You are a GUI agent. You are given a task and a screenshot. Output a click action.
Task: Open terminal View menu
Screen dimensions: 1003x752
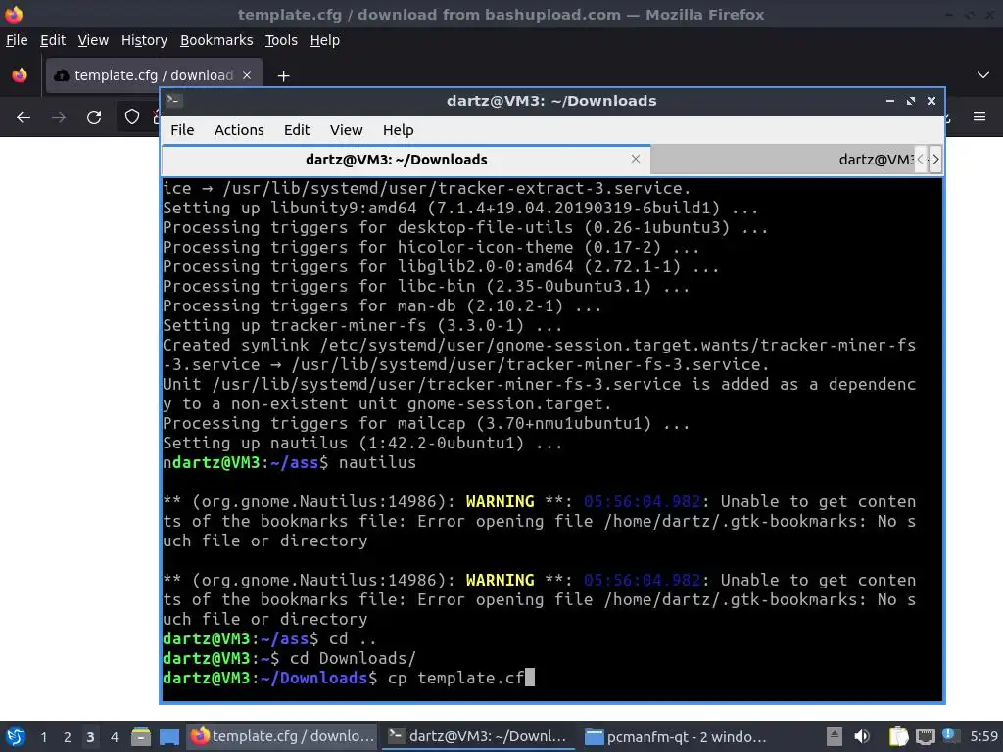(346, 130)
